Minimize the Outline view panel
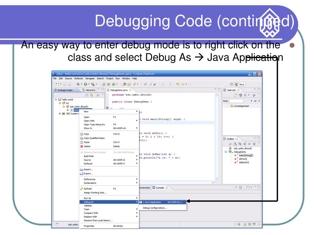 tap(255, 138)
